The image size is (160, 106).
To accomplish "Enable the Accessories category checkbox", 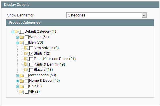I will (27, 75).
